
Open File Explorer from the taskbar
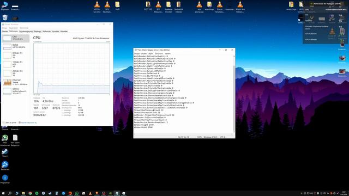pos(23,193)
